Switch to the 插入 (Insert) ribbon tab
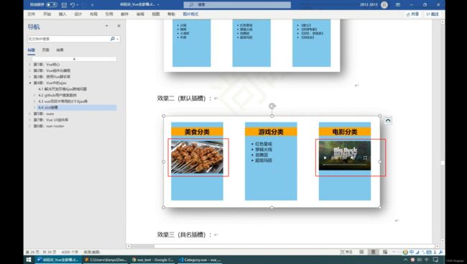The width and height of the screenshot is (467, 264). [63, 14]
